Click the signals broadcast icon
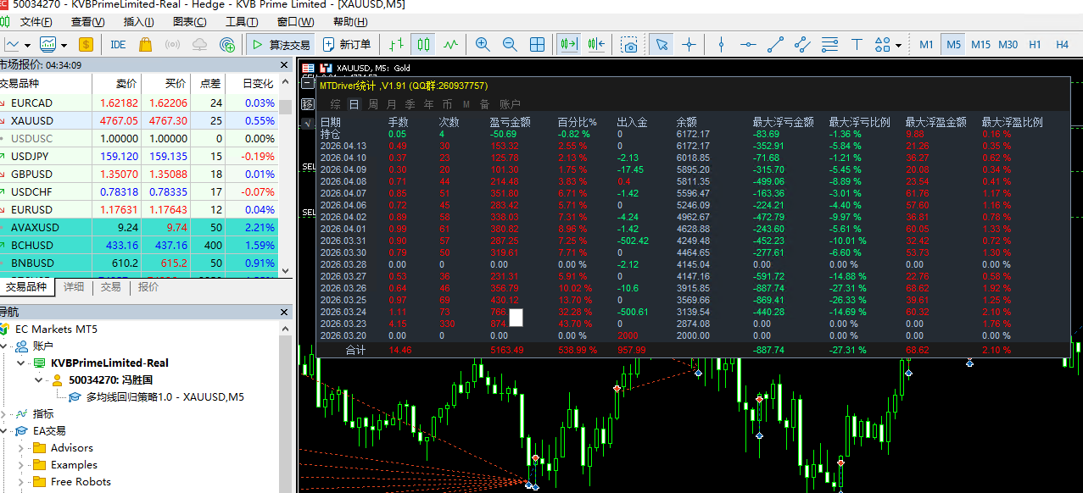 pyautogui.click(x=172, y=44)
